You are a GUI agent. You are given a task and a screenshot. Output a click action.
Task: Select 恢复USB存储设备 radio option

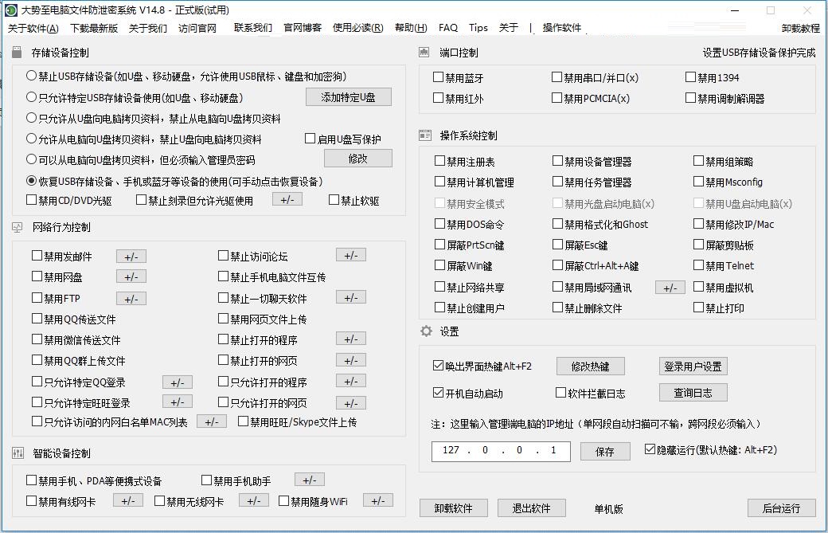[31, 181]
